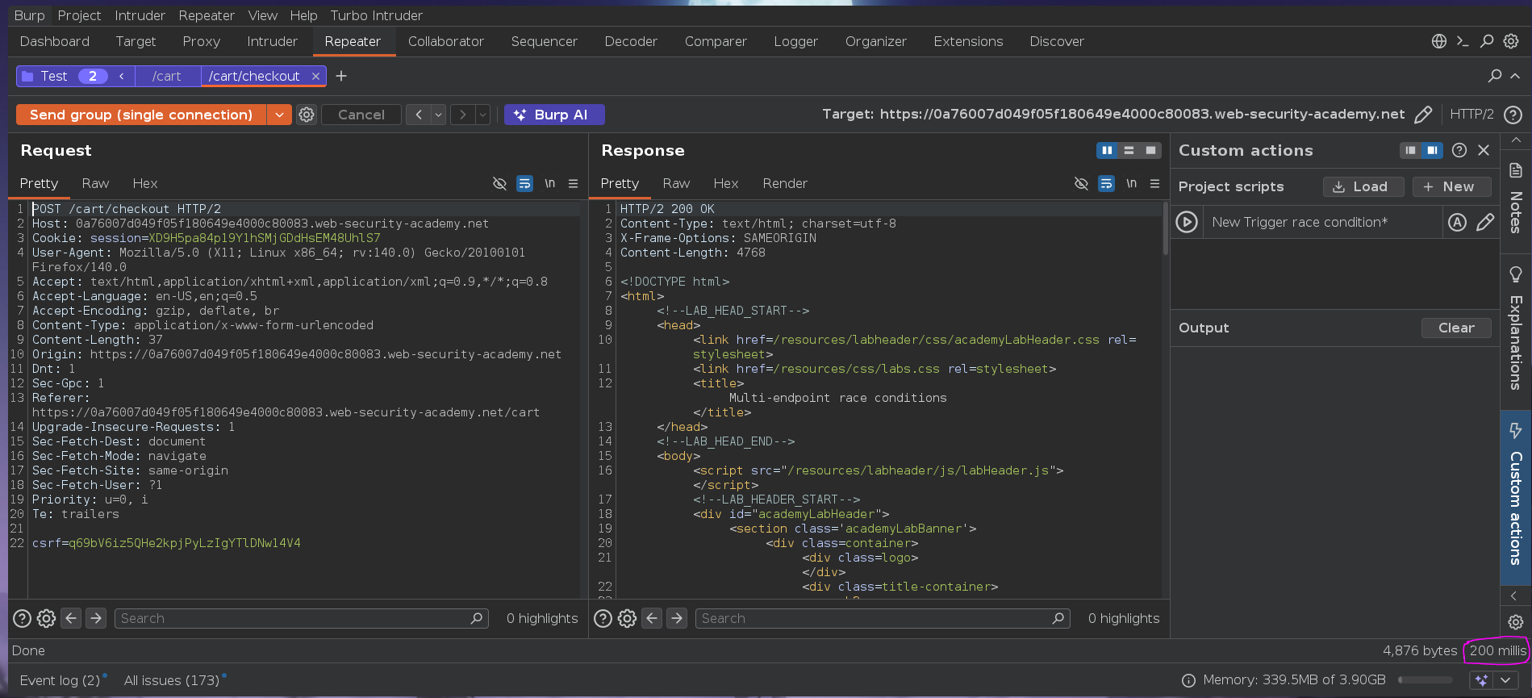
Task: Toggle response hide-headers eye icon
Action: [1081, 184]
